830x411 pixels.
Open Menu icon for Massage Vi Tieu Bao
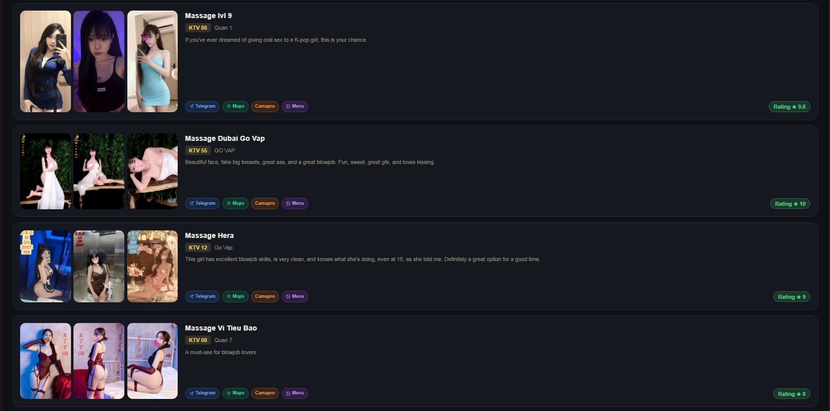295,393
